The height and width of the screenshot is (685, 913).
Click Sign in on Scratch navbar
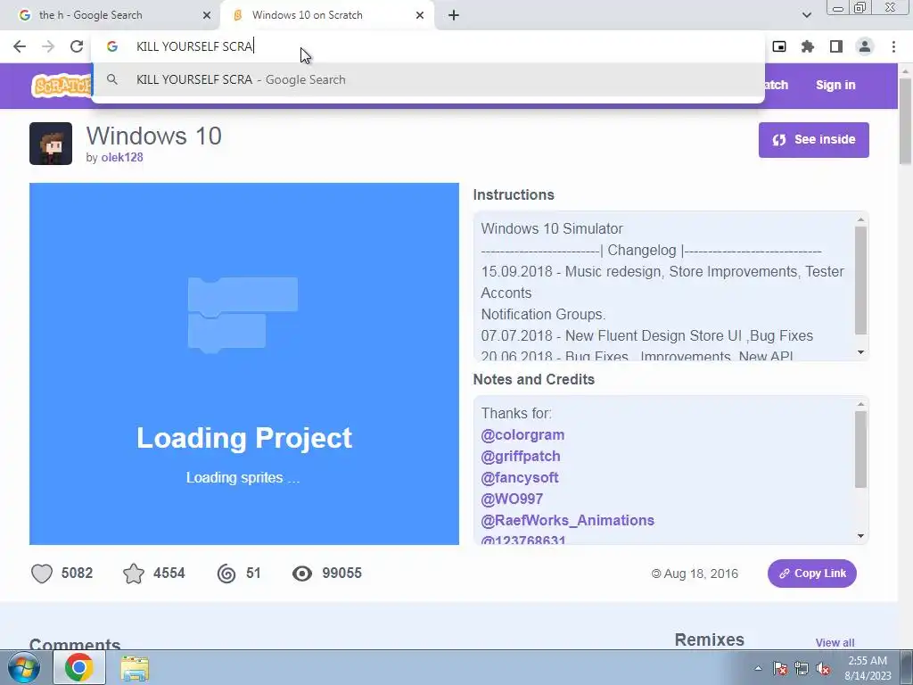coord(835,85)
